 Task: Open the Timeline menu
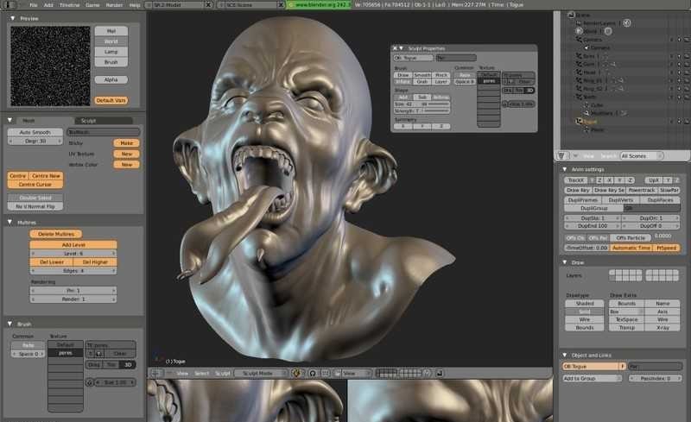tap(69, 5)
